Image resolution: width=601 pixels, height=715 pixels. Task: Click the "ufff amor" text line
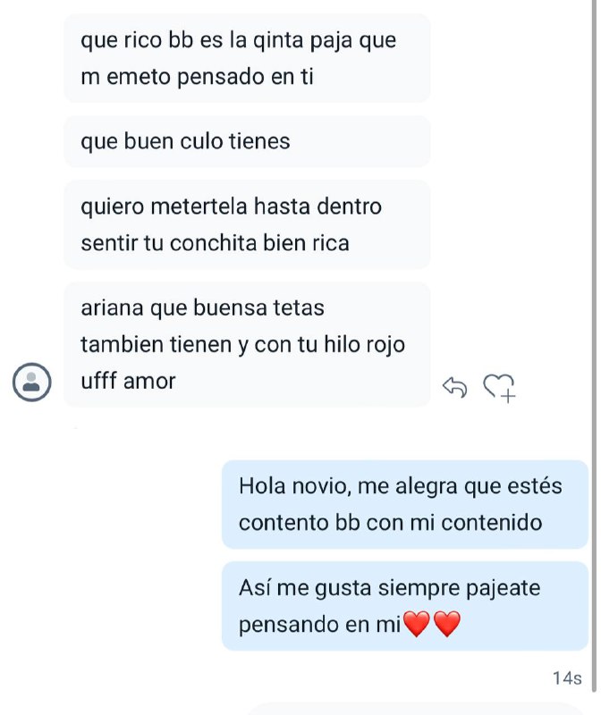point(128,381)
